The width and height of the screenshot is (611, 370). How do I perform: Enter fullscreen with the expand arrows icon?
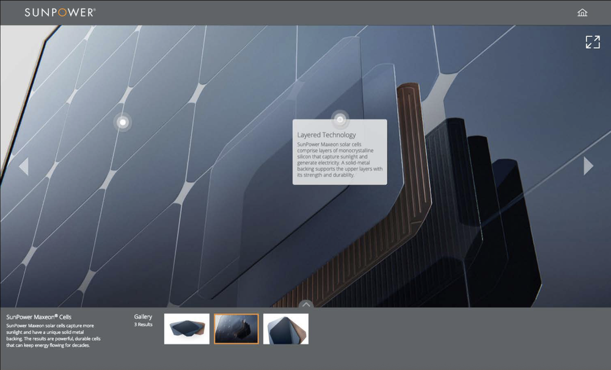pos(593,42)
